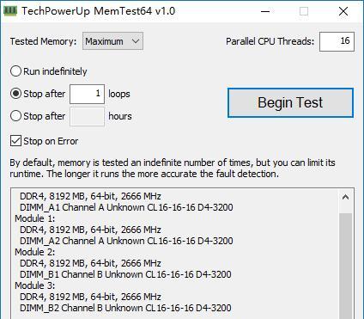Image resolution: width=364 pixels, height=319 pixels.
Task: Click the module list scrollbar thumb
Action: 346,267
